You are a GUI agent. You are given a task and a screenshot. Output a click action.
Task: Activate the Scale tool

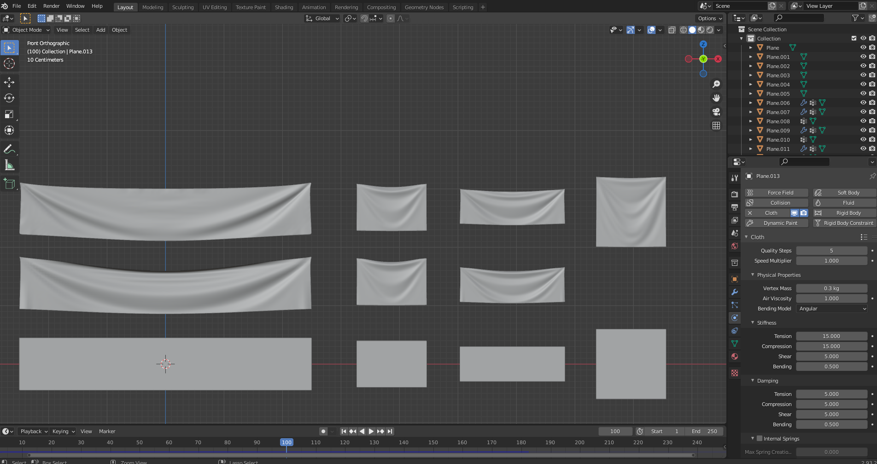coord(9,114)
